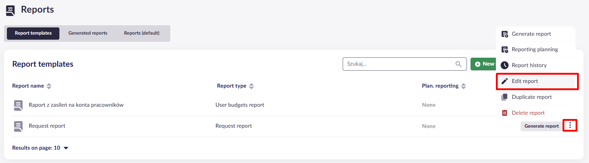Select User budgets report type cell
This screenshot has width=589, height=163.
pos(240,105)
